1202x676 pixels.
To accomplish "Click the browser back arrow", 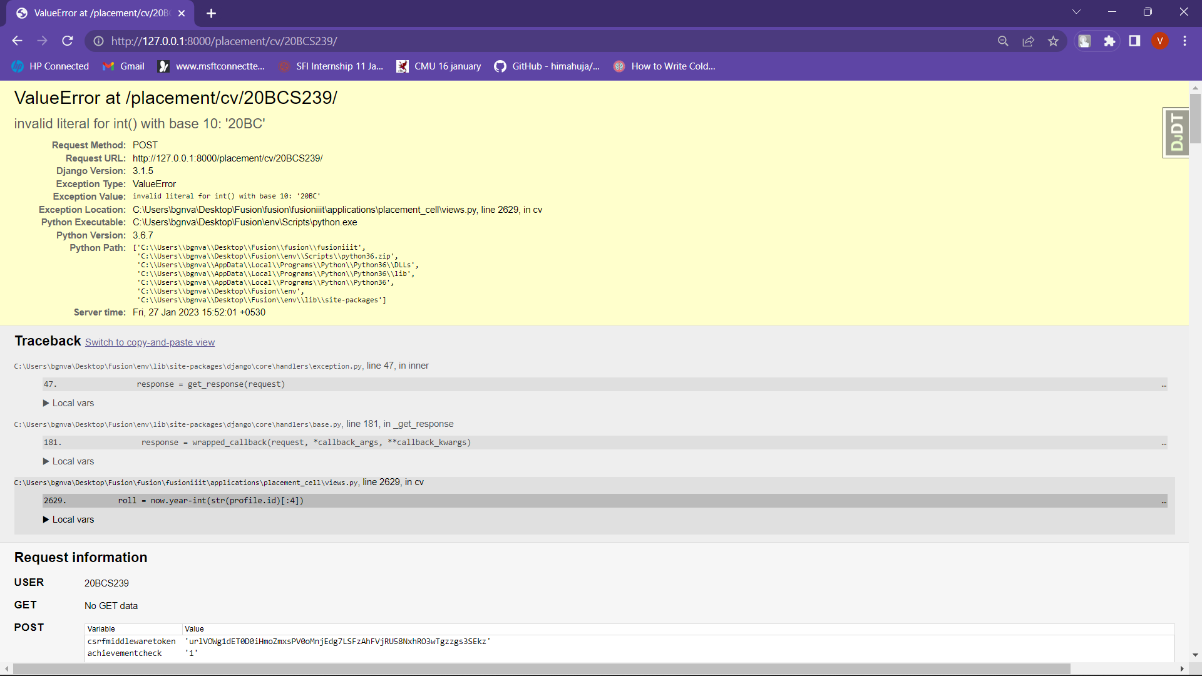I will 17,41.
